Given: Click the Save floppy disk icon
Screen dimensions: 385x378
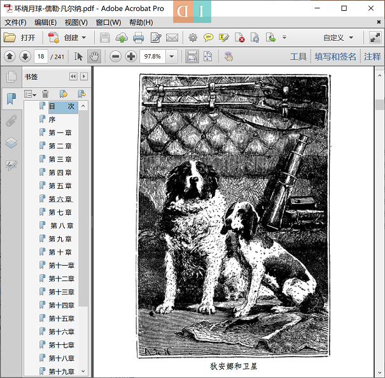Looking at the screenshot, I should tap(105, 38).
